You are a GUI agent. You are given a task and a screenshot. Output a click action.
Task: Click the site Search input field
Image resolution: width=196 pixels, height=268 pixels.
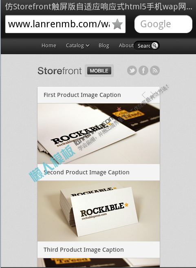coord(144,46)
